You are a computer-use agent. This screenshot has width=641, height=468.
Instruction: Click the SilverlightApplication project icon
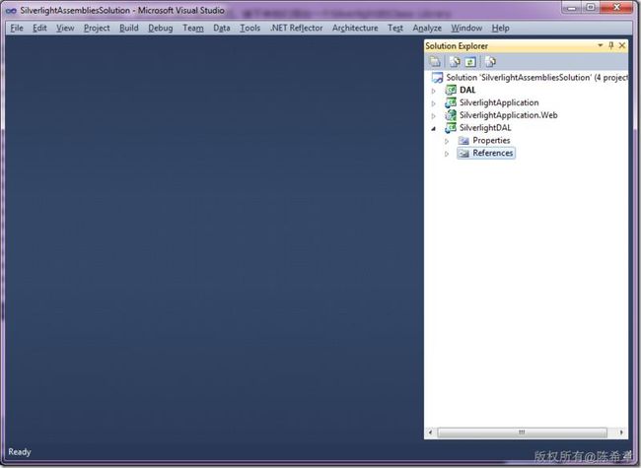point(451,102)
